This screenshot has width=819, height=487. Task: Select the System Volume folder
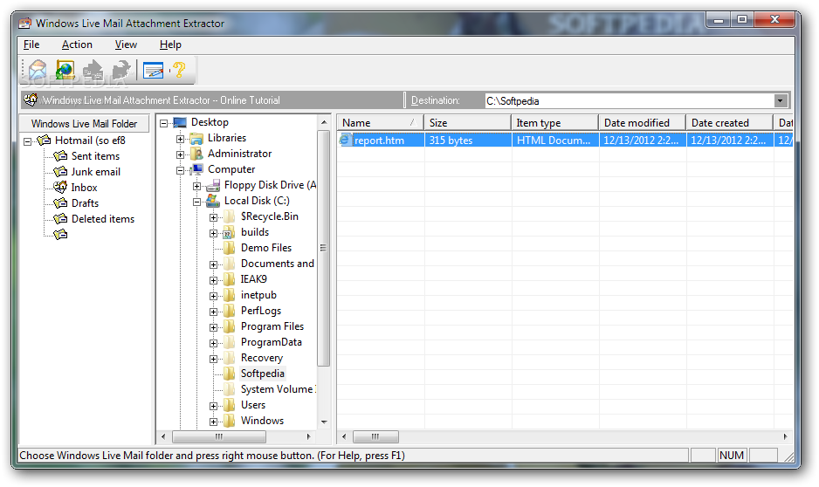pyautogui.click(x=278, y=389)
